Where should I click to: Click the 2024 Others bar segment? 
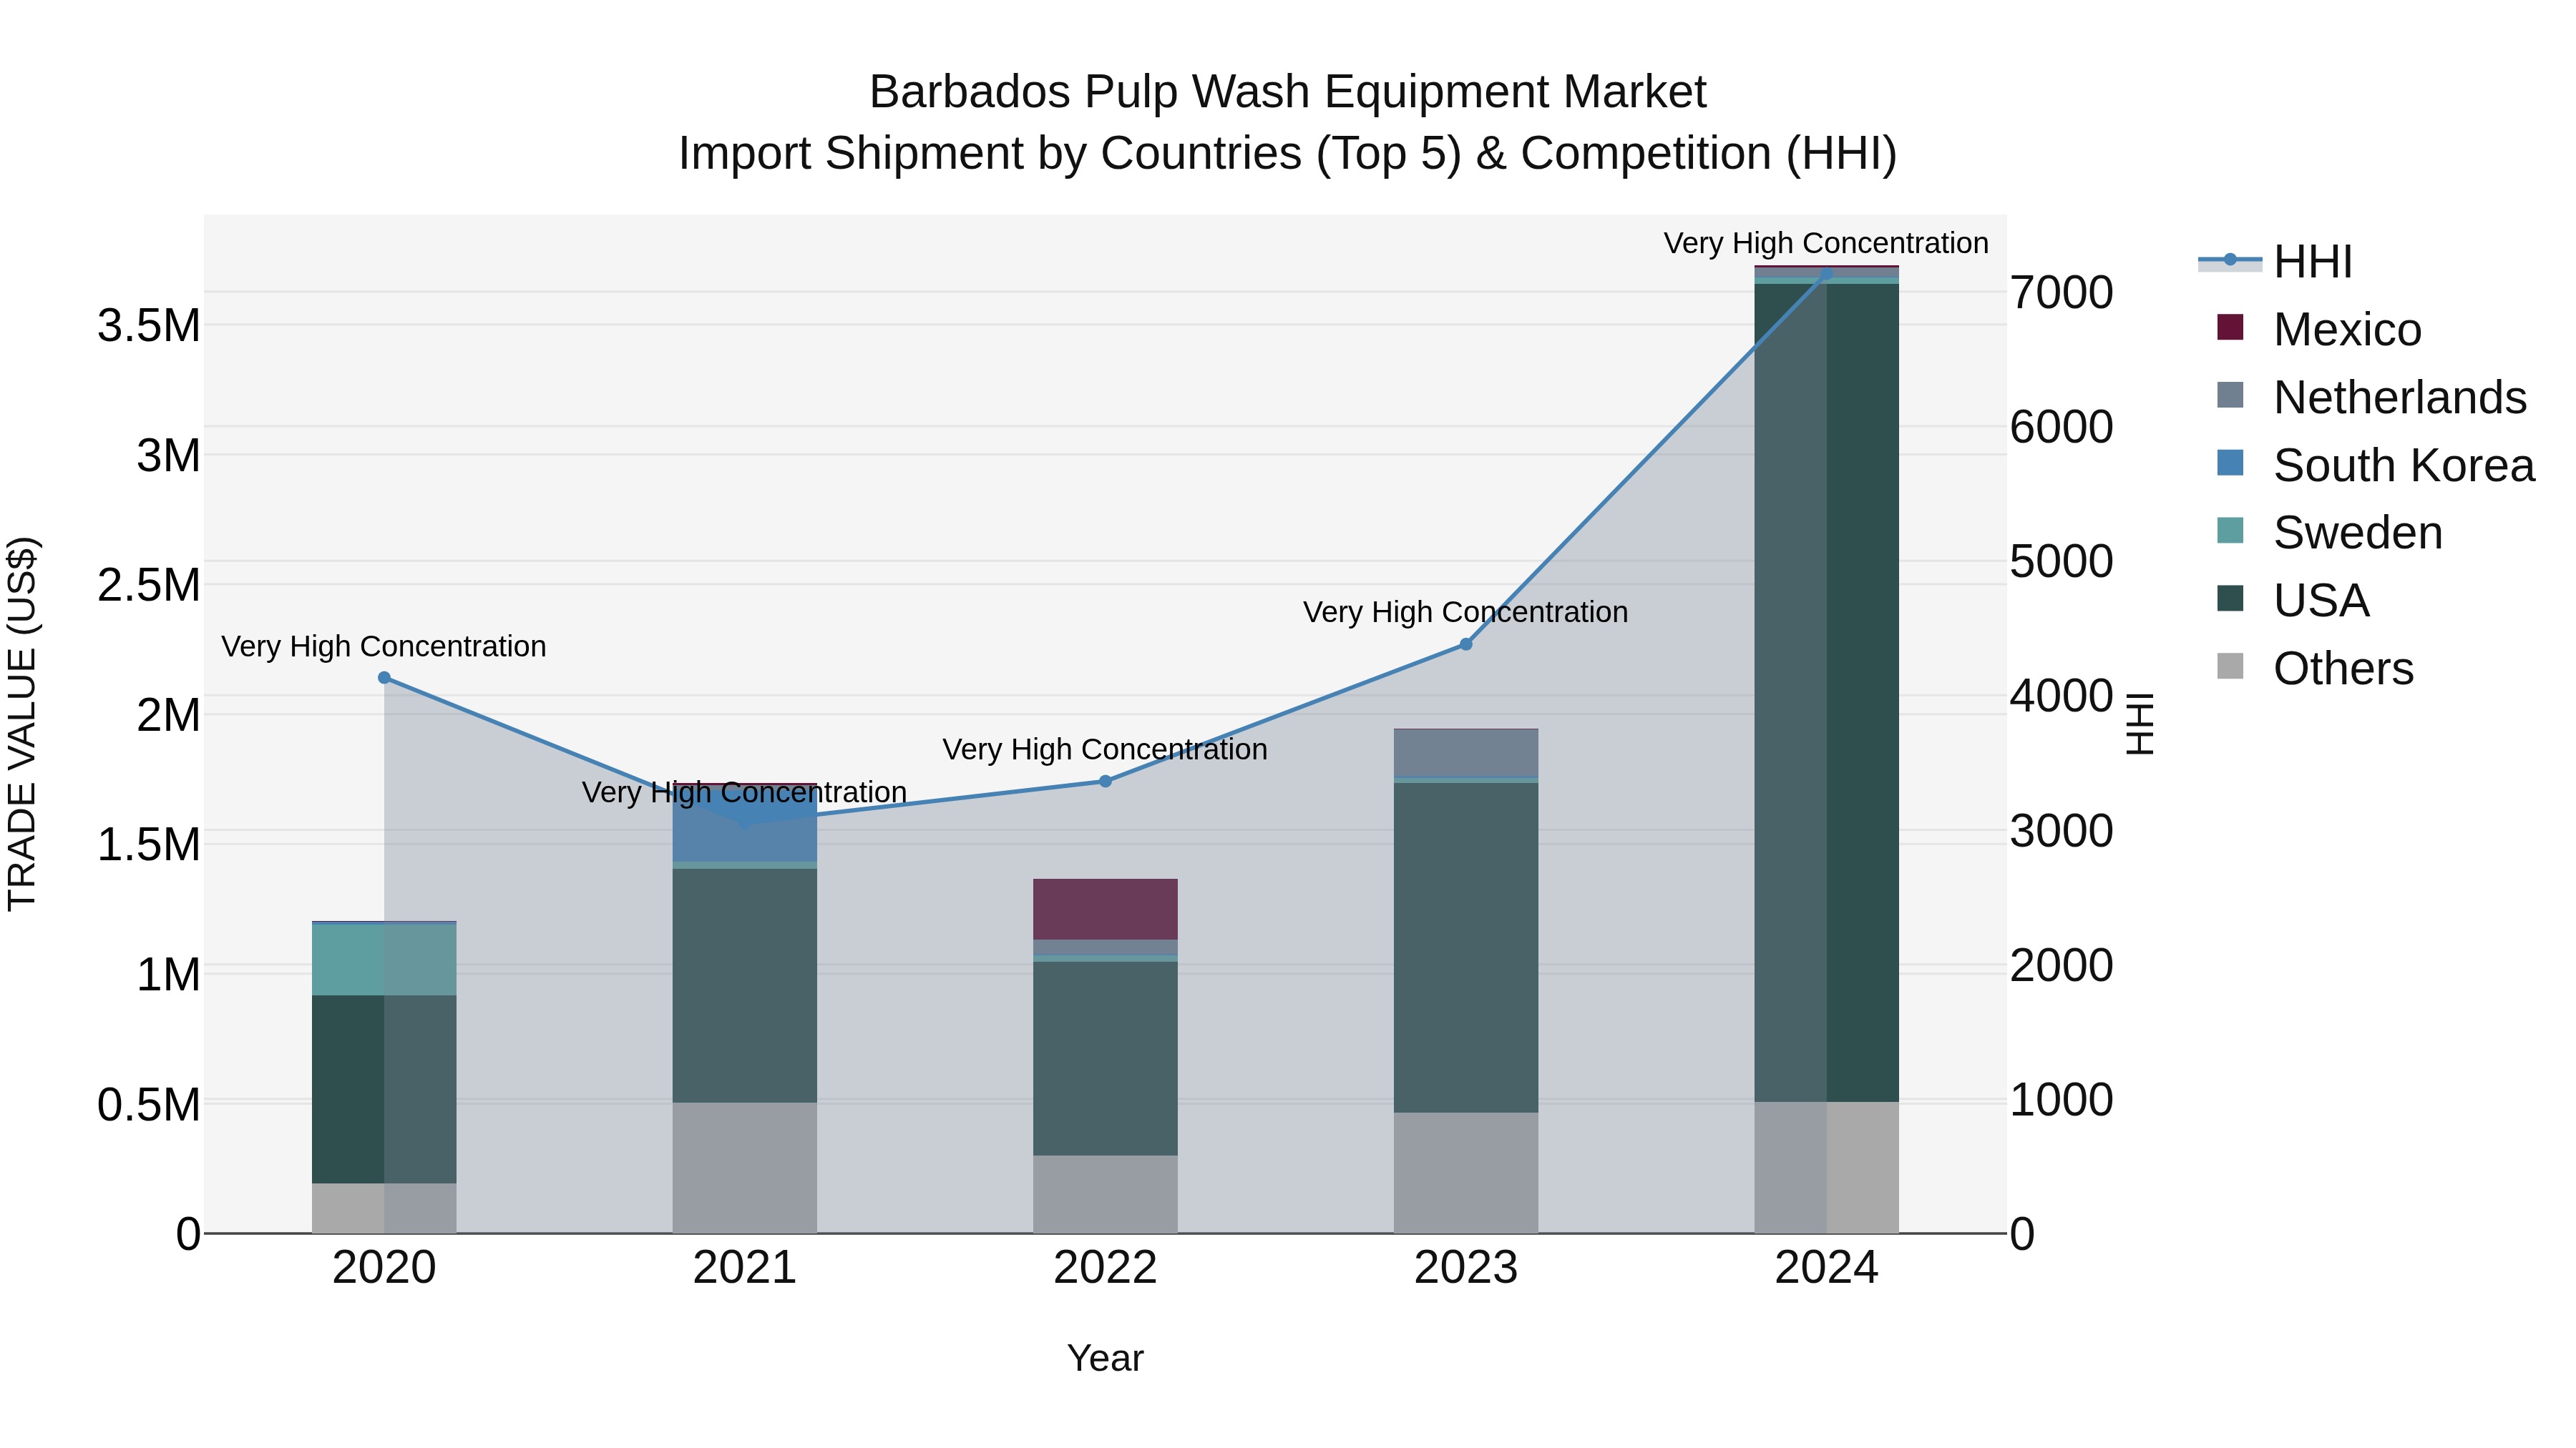tap(1827, 1167)
